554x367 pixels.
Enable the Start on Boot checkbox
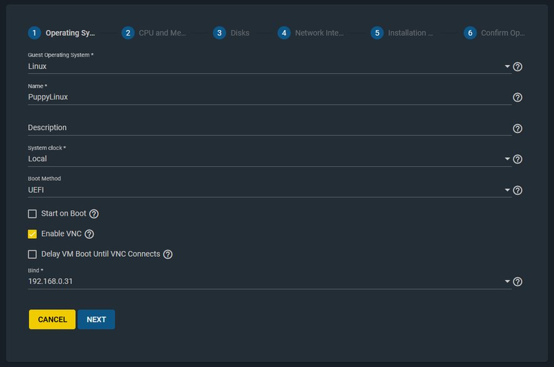click(32, 214)
